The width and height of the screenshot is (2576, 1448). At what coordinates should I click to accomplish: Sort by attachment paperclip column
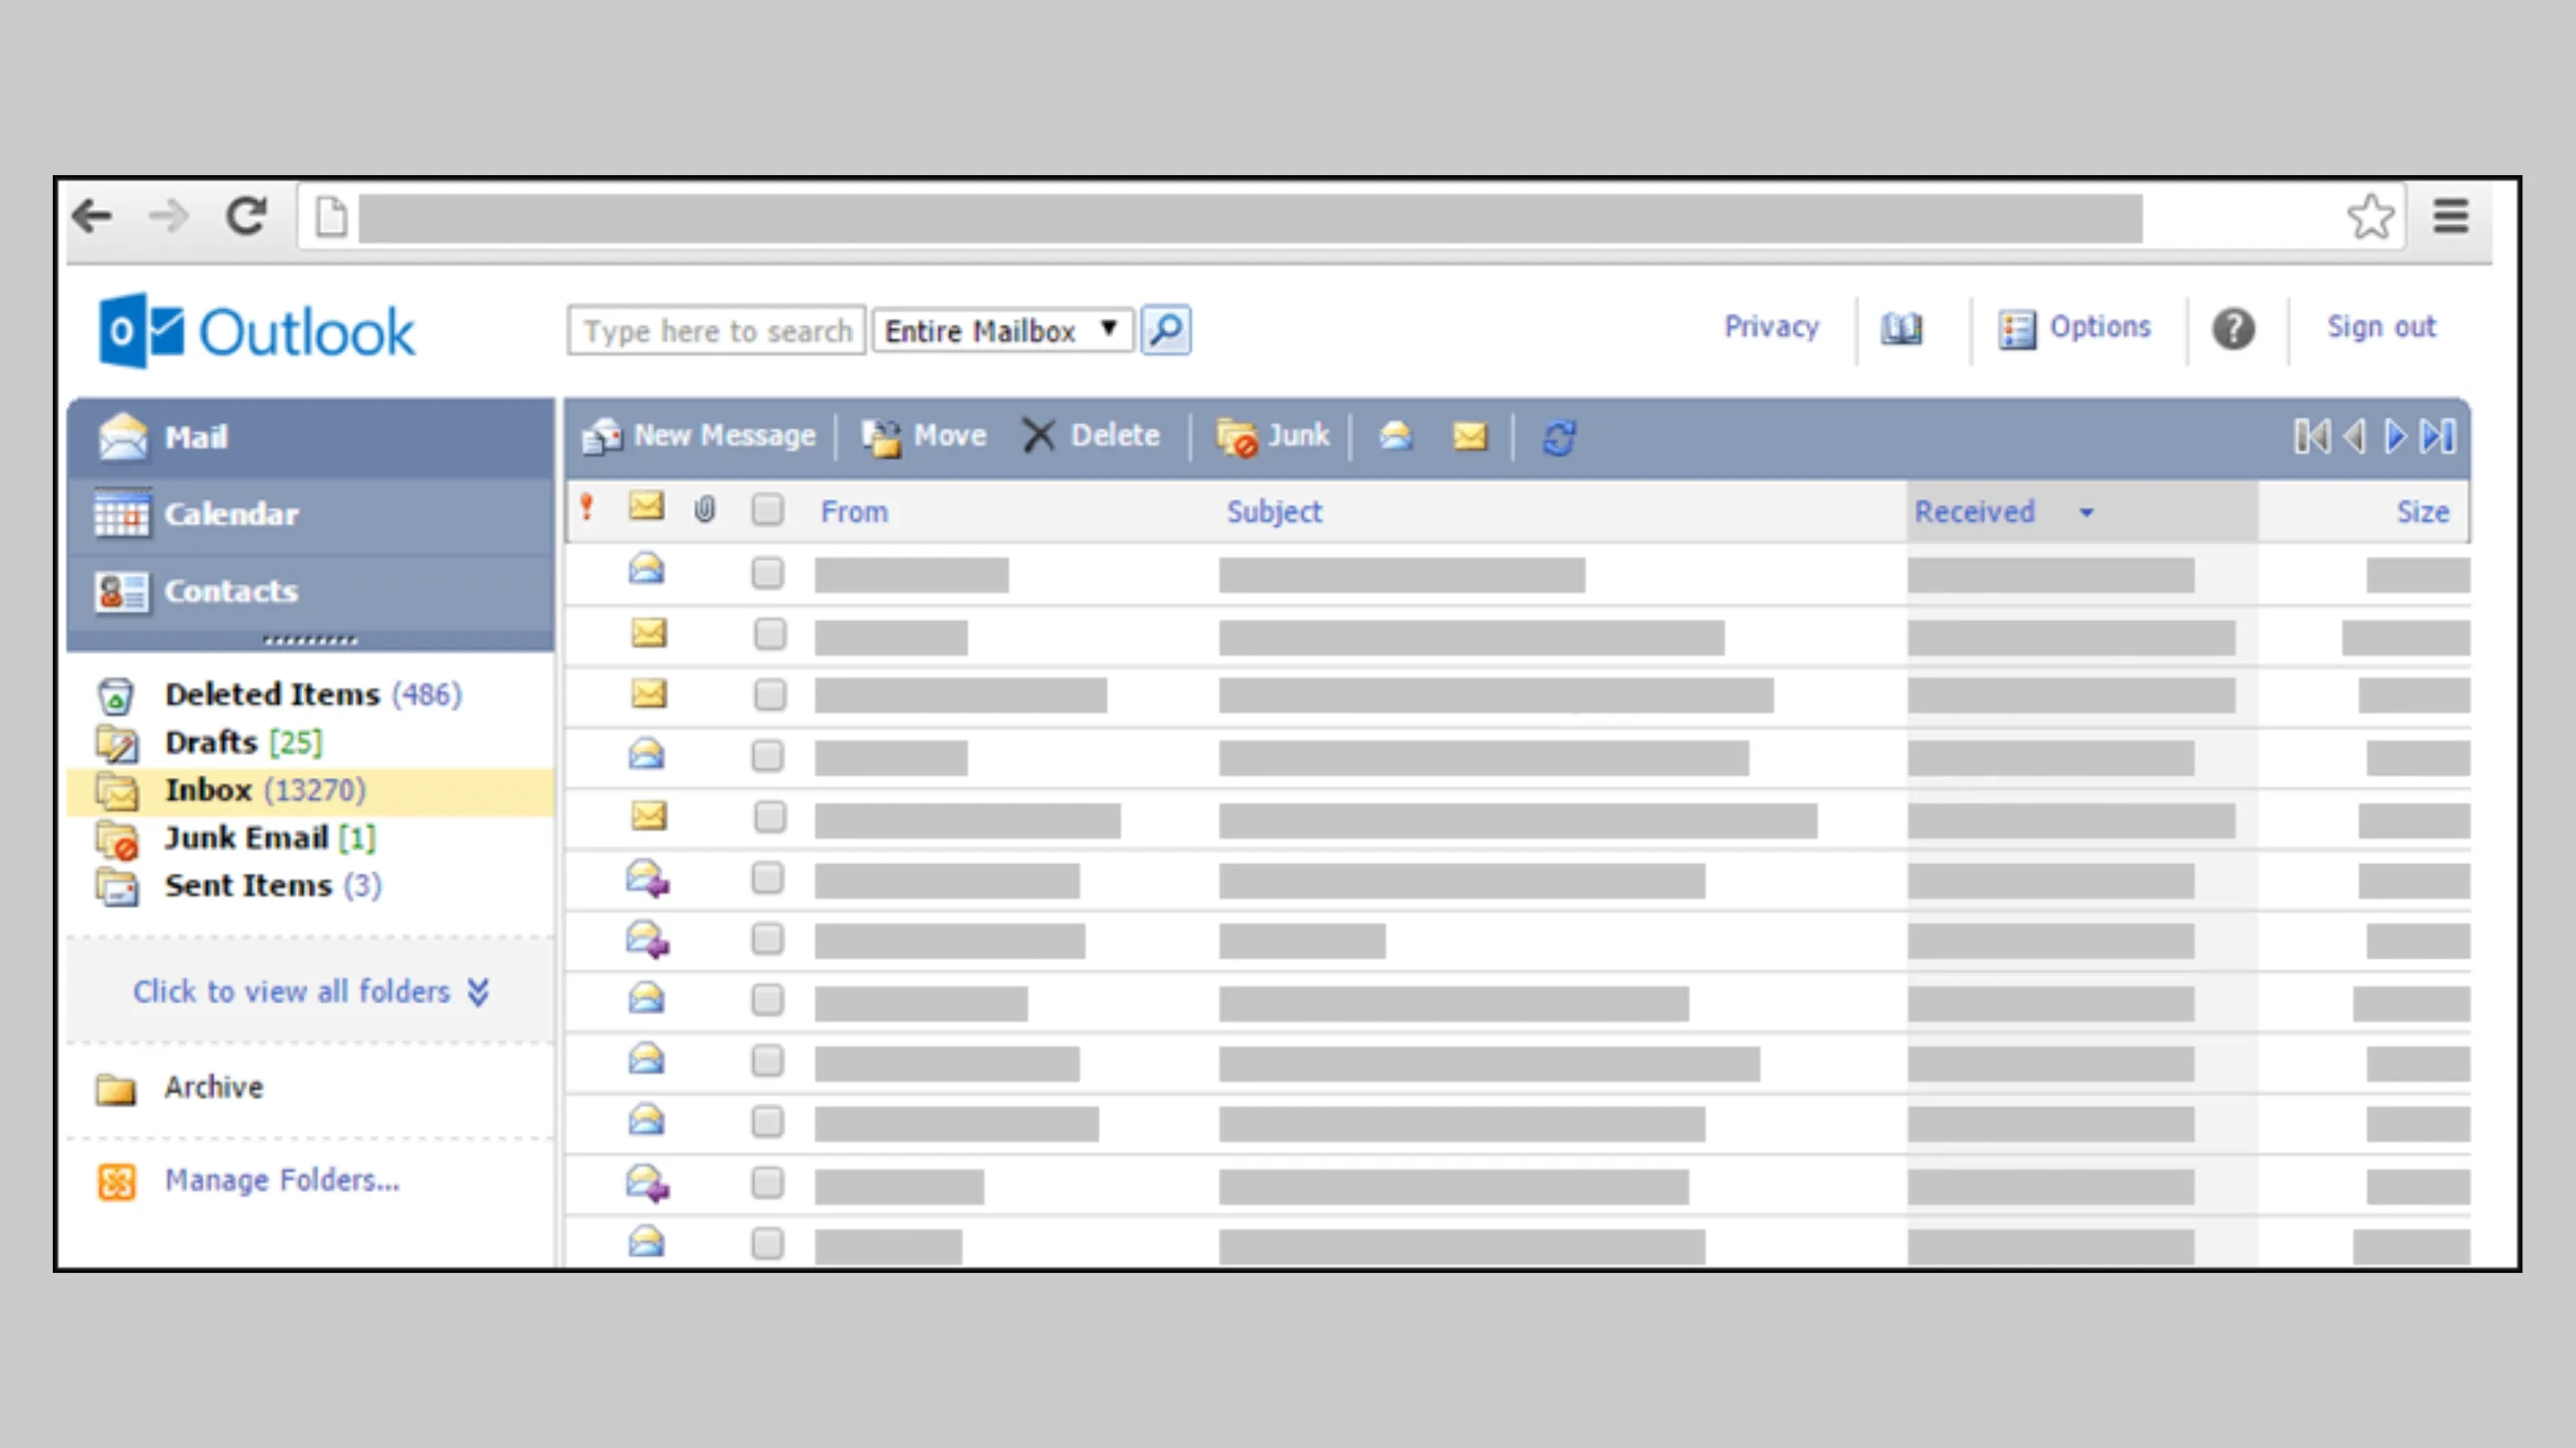pos(705,509)
